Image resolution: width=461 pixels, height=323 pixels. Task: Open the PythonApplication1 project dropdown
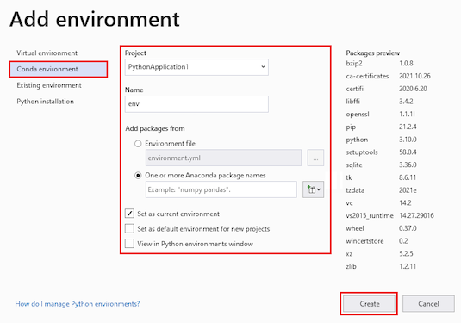click(x=196, y=67)
